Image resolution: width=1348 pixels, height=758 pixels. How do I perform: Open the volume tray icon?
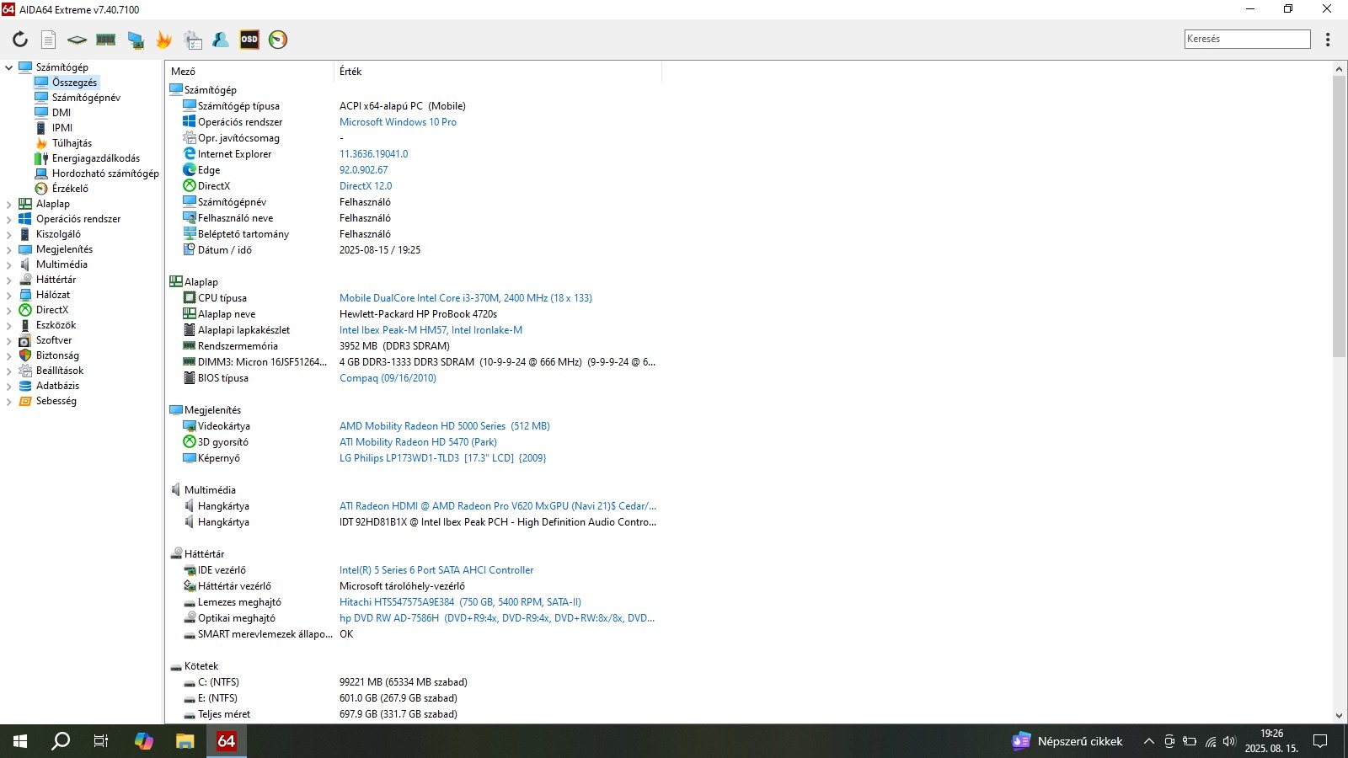pos(1229,741)
